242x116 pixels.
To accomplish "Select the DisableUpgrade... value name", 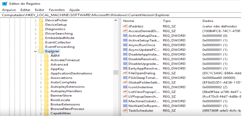I will (144, 64).
